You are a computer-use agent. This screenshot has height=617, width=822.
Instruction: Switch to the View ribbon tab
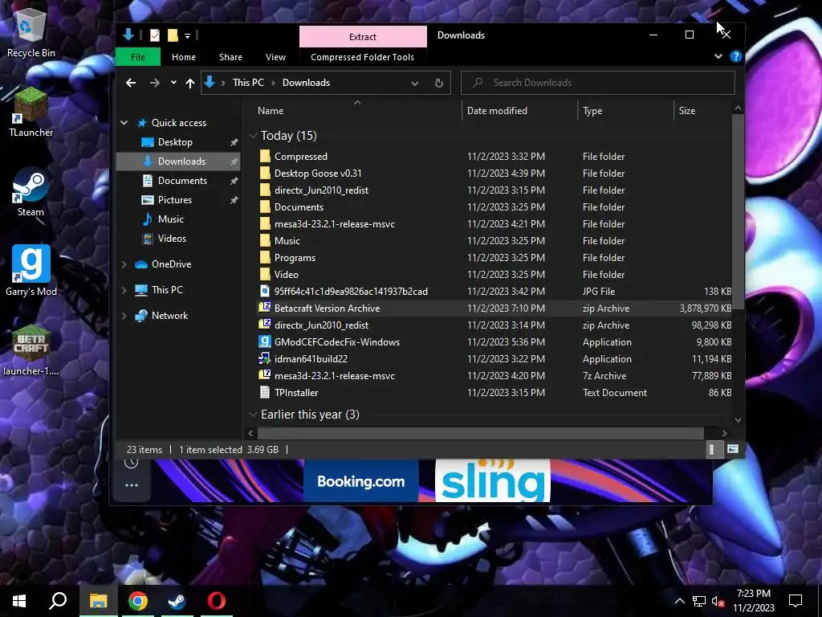click(276, 57)
